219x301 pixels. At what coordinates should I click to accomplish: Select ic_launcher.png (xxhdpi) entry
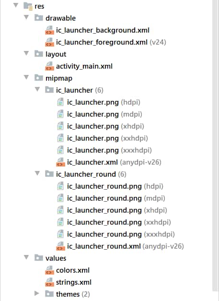[x=107, y=138]
